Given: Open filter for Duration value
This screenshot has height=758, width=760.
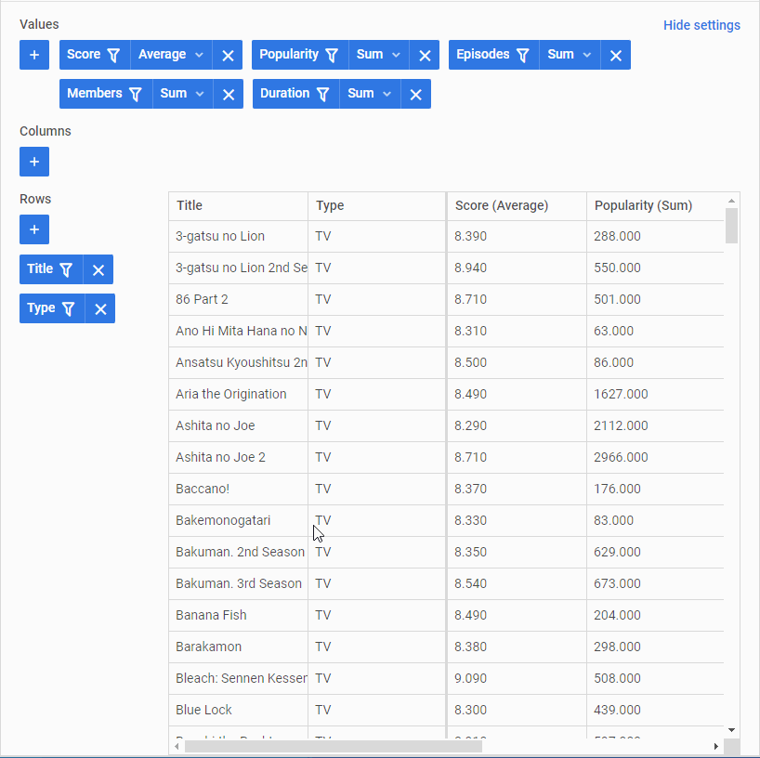Looking at the screenshot, I should click(322, 94).
